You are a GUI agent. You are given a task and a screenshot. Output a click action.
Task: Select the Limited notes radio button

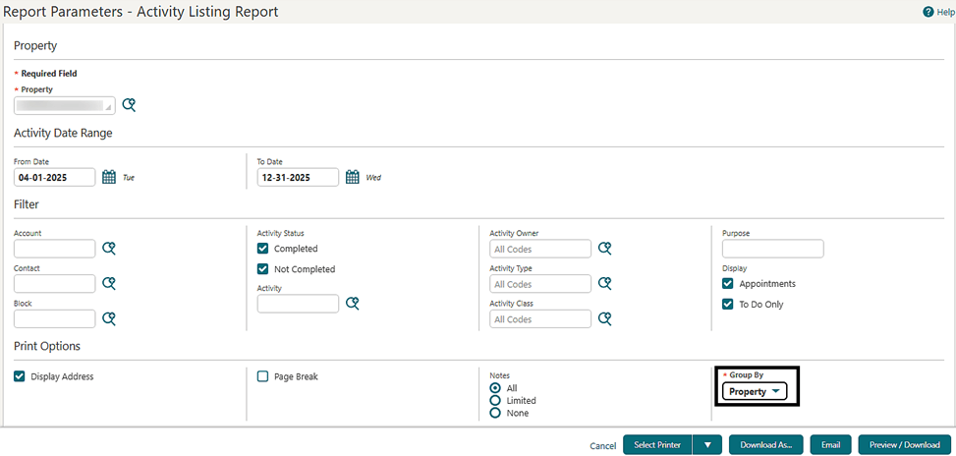[x=495, y=401]
